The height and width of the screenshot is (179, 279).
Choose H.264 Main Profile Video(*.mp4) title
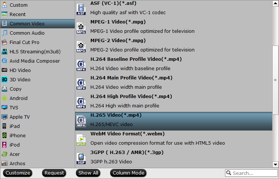tap(131, 78)
